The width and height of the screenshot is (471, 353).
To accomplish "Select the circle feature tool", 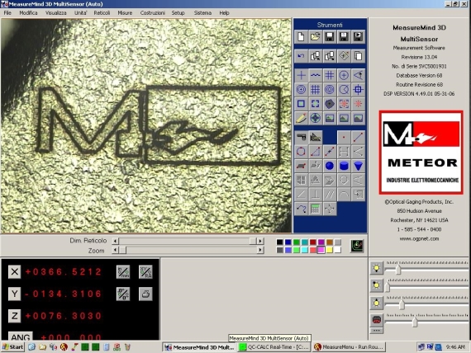I will coord(301,152).
